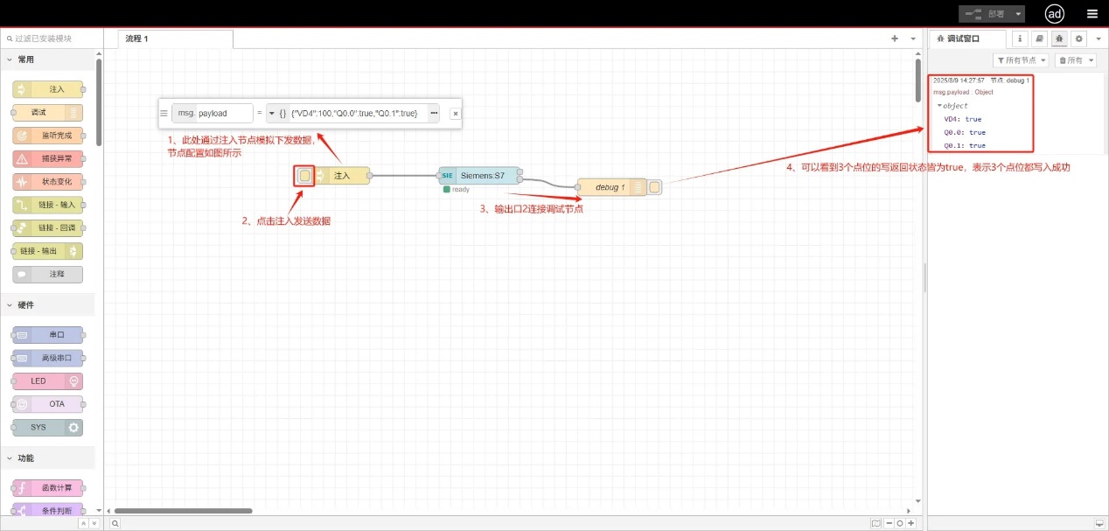Open the 所有 clear messages dropdown

[1075, 60]
